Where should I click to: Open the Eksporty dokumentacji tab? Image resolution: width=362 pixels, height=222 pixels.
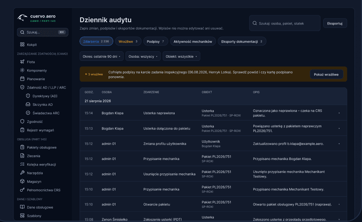click(242, 41)
